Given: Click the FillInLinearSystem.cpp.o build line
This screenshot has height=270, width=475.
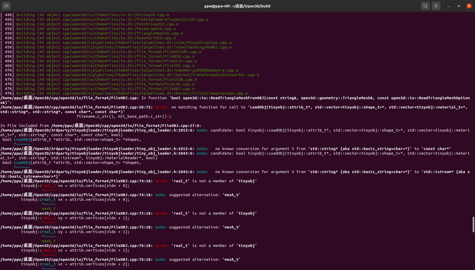Looking at the screenshot, I should [x=124, y=93].
